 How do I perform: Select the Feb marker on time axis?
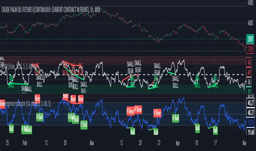25,143
